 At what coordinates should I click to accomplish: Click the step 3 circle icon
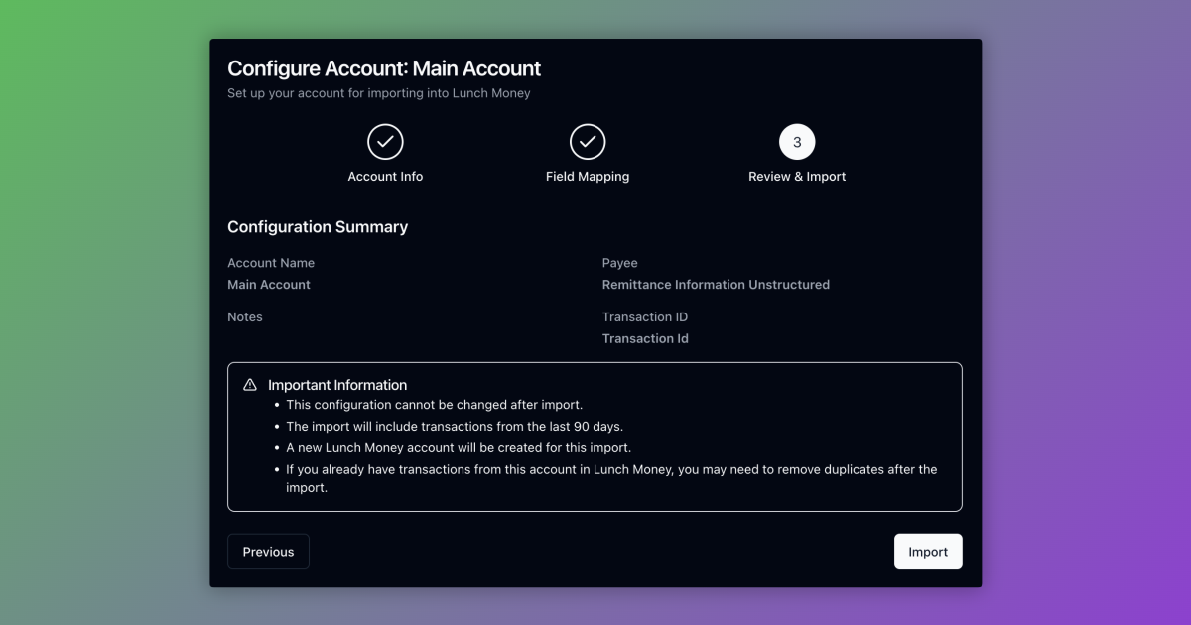click(797, 142)
